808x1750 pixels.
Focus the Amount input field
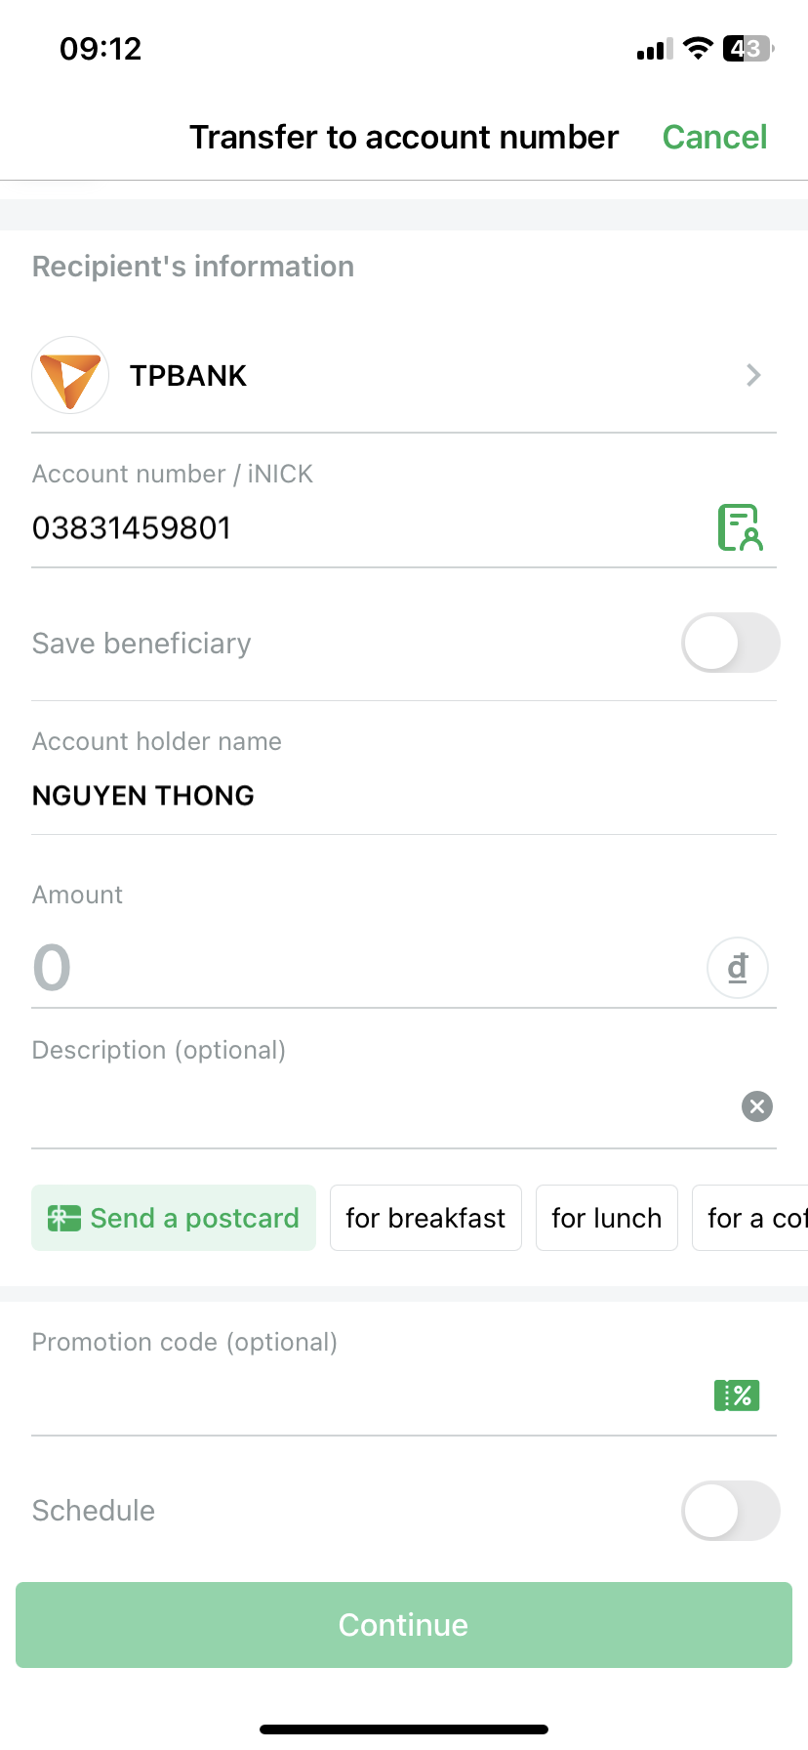pos(361,968)
